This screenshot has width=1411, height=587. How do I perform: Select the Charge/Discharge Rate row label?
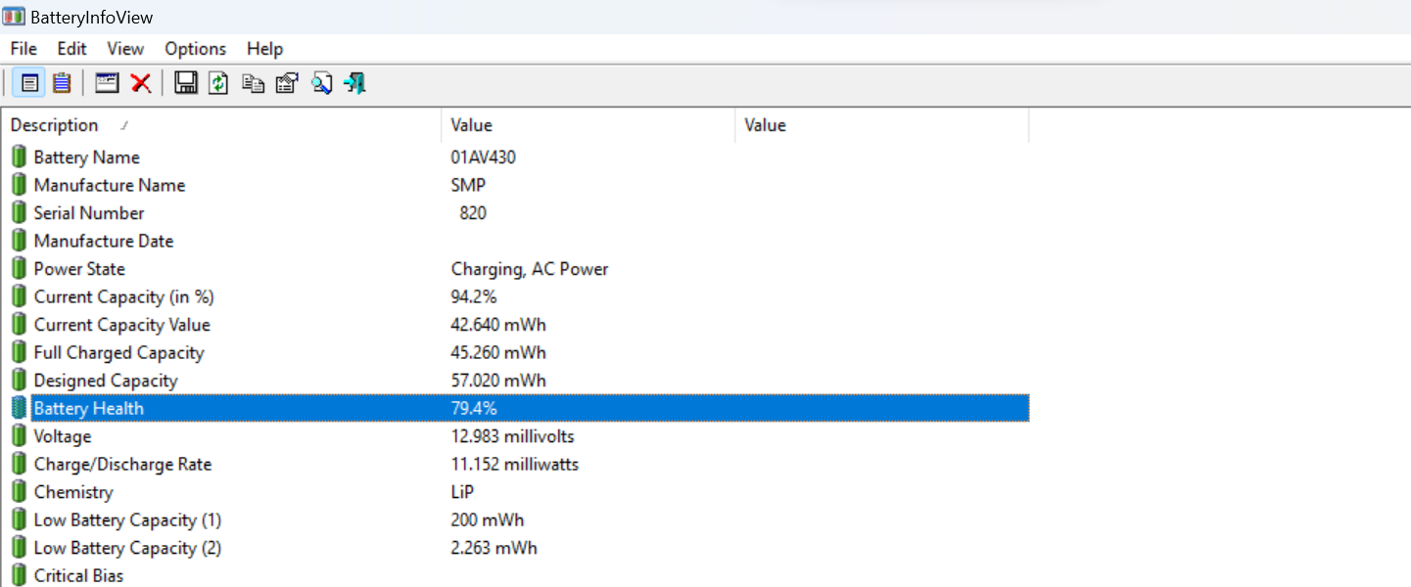pos(122,464)
